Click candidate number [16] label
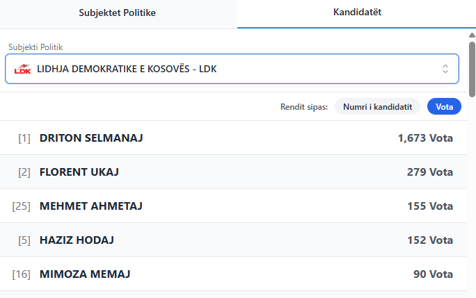 tap(21, 274)
